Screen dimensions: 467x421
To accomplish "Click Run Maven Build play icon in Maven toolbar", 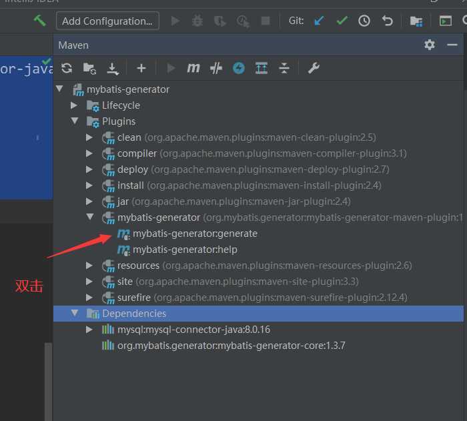I will click(x=171, y=68).
